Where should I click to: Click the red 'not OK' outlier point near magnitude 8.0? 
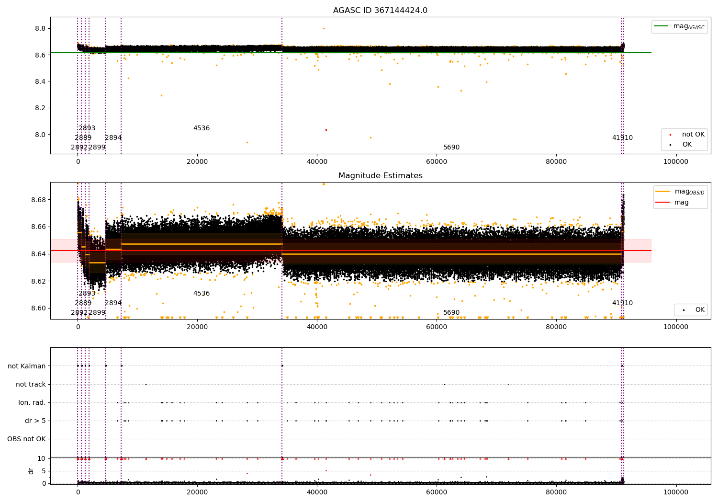point(326,130)
